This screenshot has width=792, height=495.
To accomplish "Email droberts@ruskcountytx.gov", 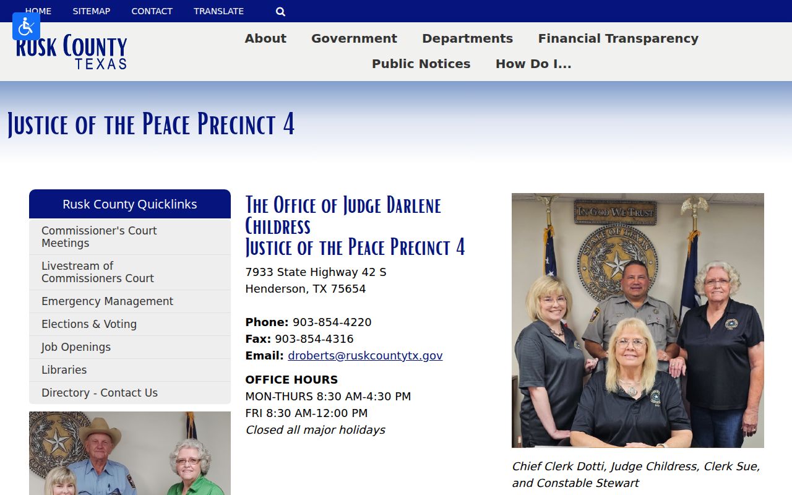I will point(365,356).
